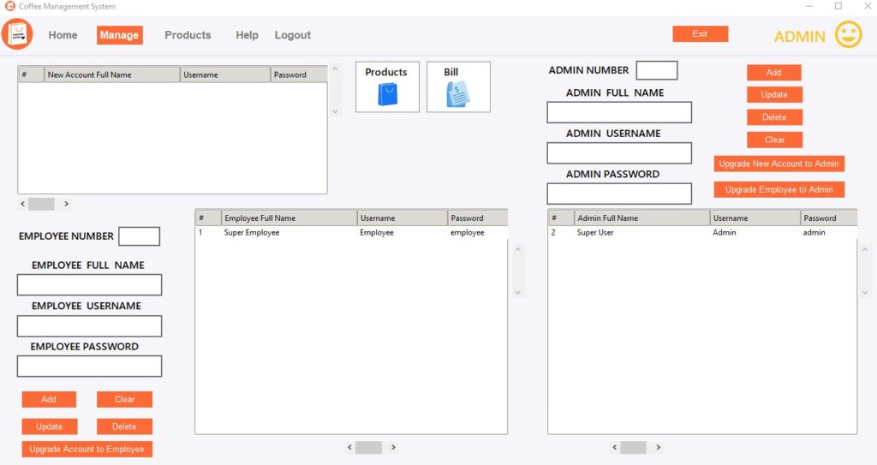The width and height of the screenshot is (877, 465).
Task: Open the Products shopping bag tile
Action: [387, 86]
